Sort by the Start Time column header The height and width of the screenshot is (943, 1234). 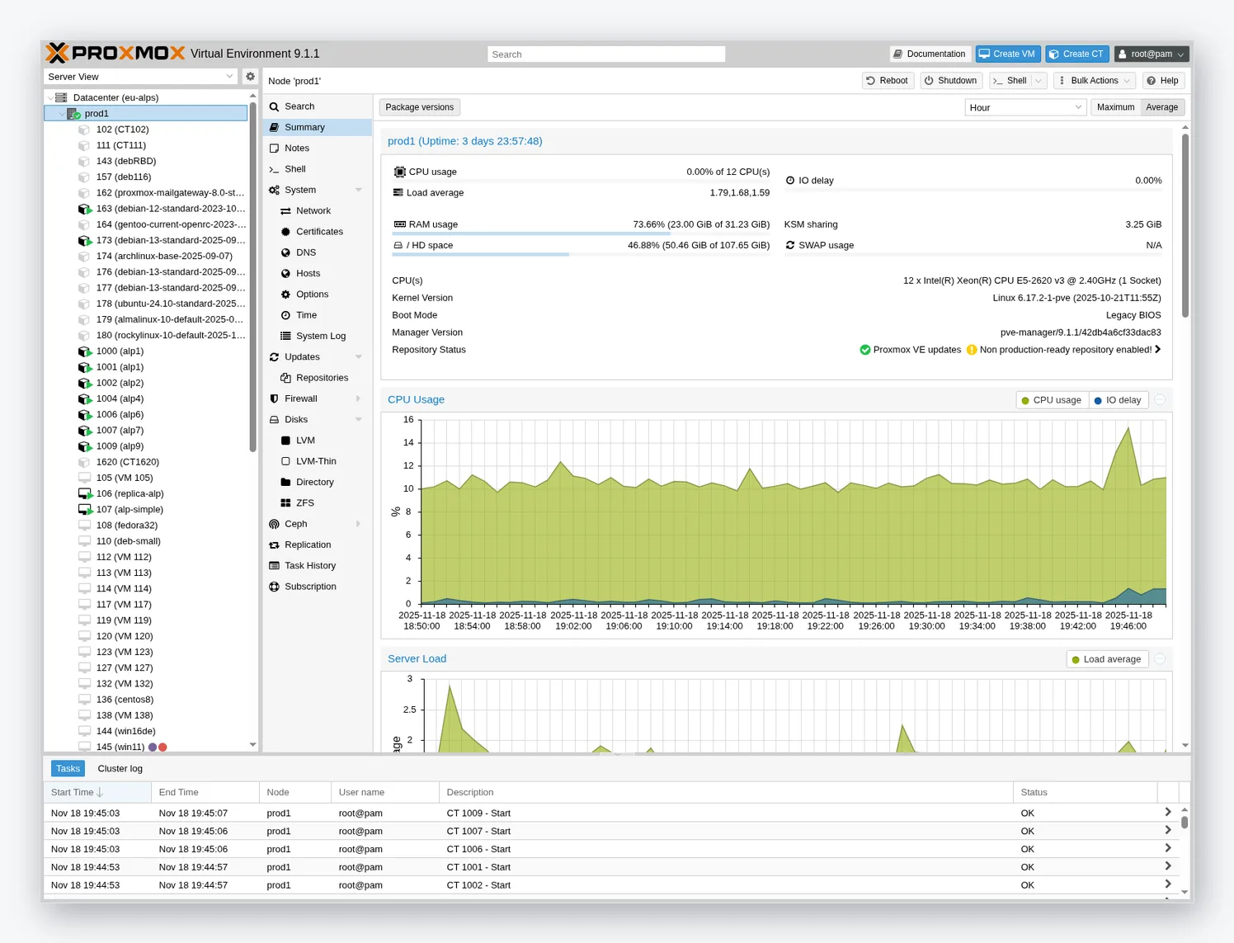pos(97,793)
